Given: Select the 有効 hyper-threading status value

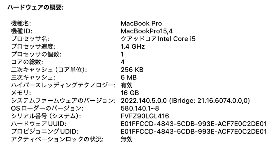Looking at the screenshot, I should pyautogui.click(x=126, y=85).
